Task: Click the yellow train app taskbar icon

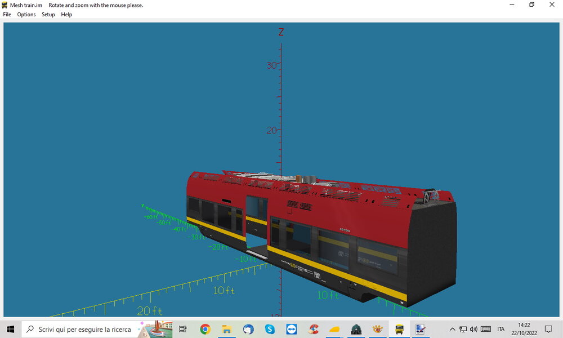Action: click(x=399, y=329)
